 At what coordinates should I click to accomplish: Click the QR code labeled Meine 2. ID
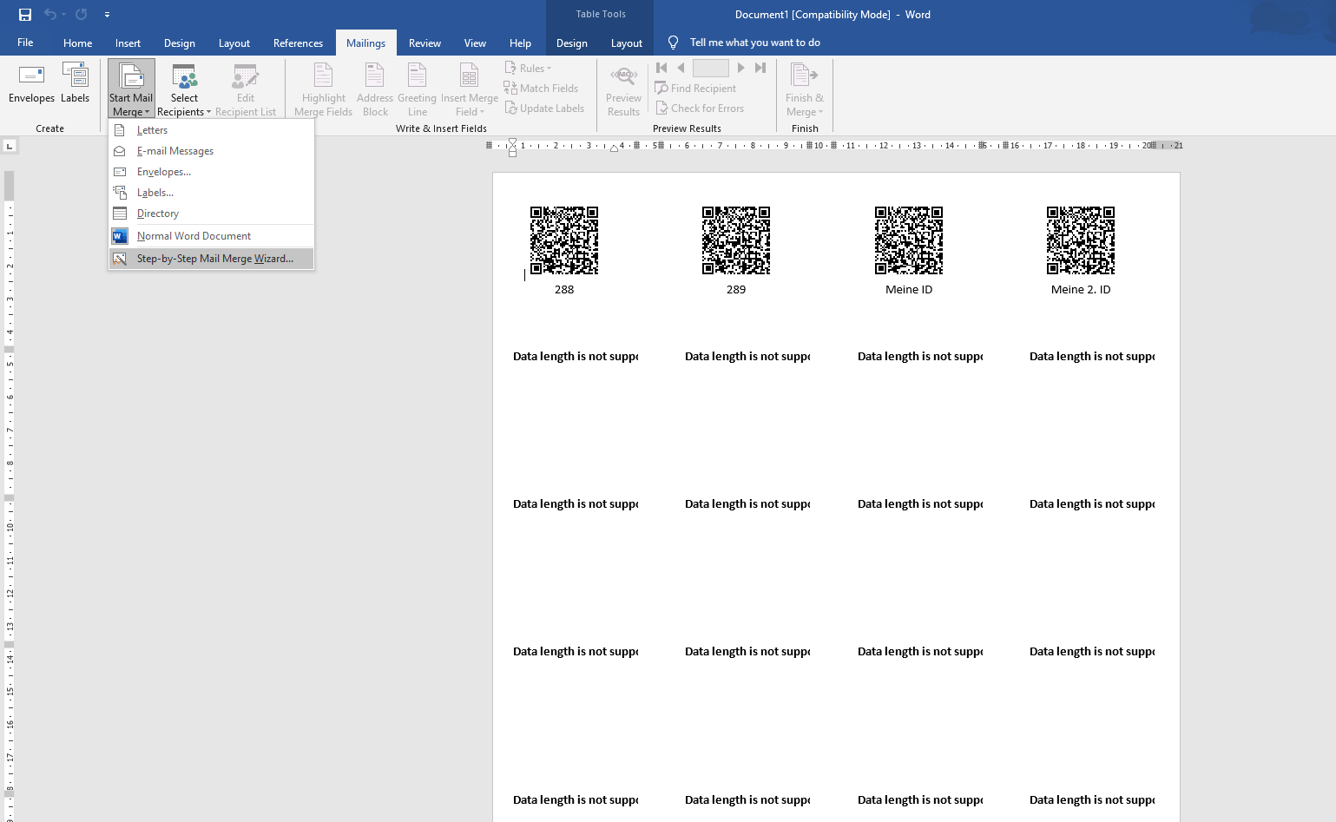click(x=1081, y=240)
